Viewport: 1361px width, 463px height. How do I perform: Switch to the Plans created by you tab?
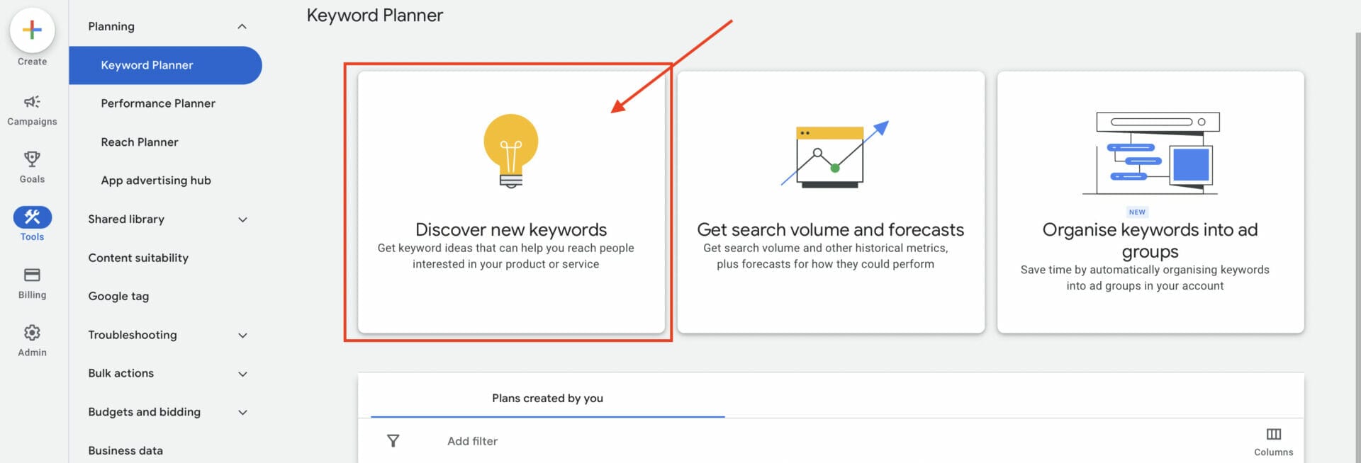pos(547,398)
